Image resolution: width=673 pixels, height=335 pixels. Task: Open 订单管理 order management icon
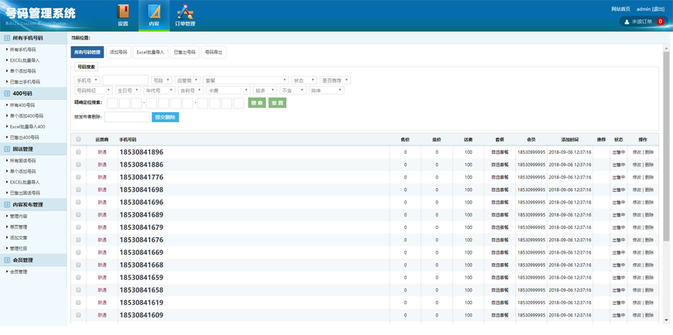[185, 12]
